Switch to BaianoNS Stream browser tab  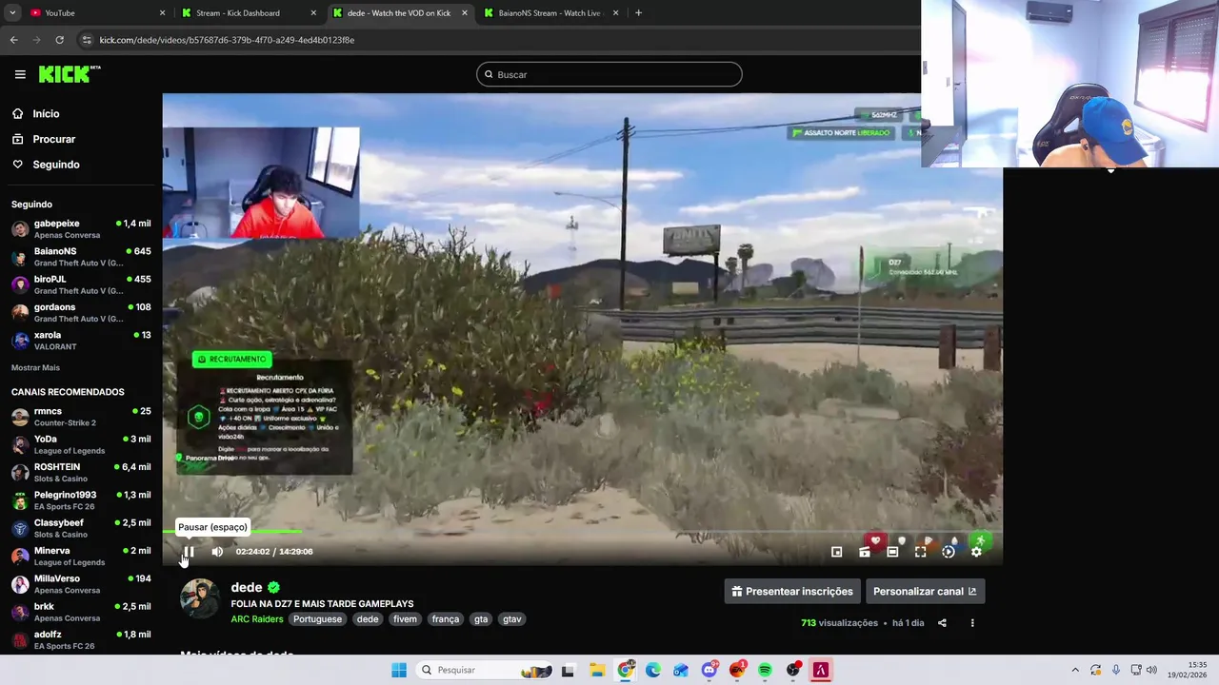[x=552, y=13]
